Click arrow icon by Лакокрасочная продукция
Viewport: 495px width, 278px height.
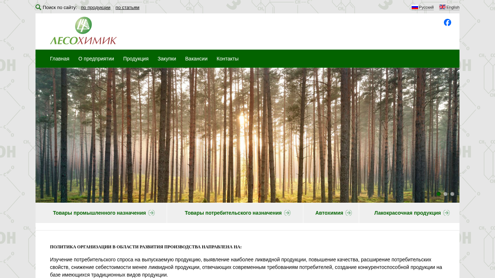(446, 213)
